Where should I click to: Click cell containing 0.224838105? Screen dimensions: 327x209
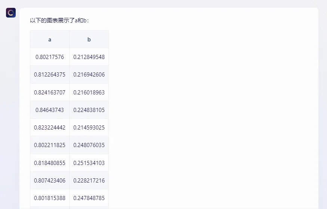(x=89, y=110)
